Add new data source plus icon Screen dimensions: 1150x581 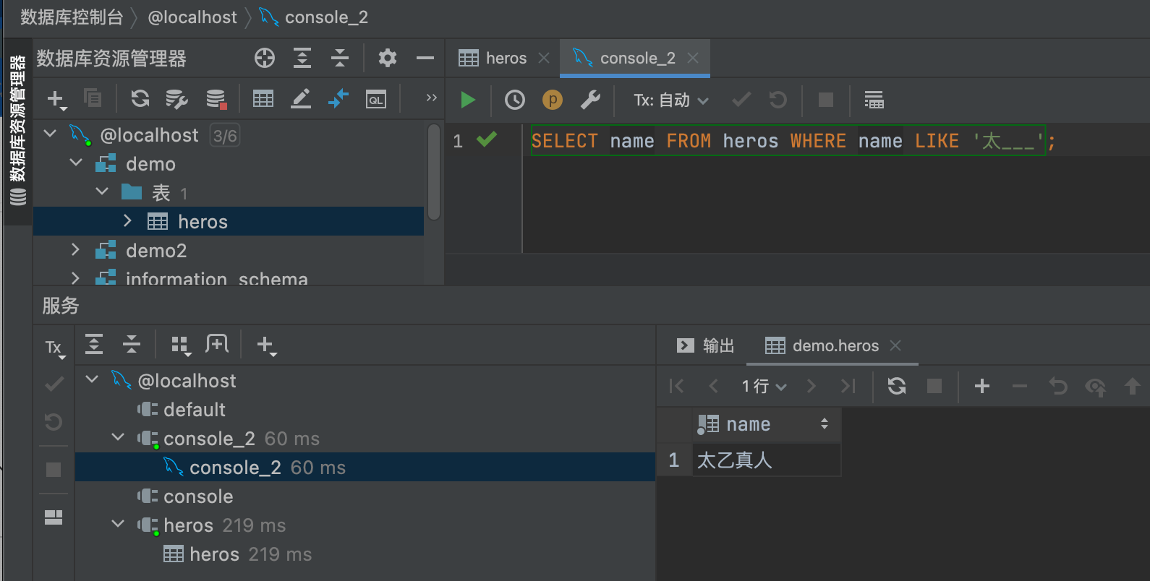(56, 99)
